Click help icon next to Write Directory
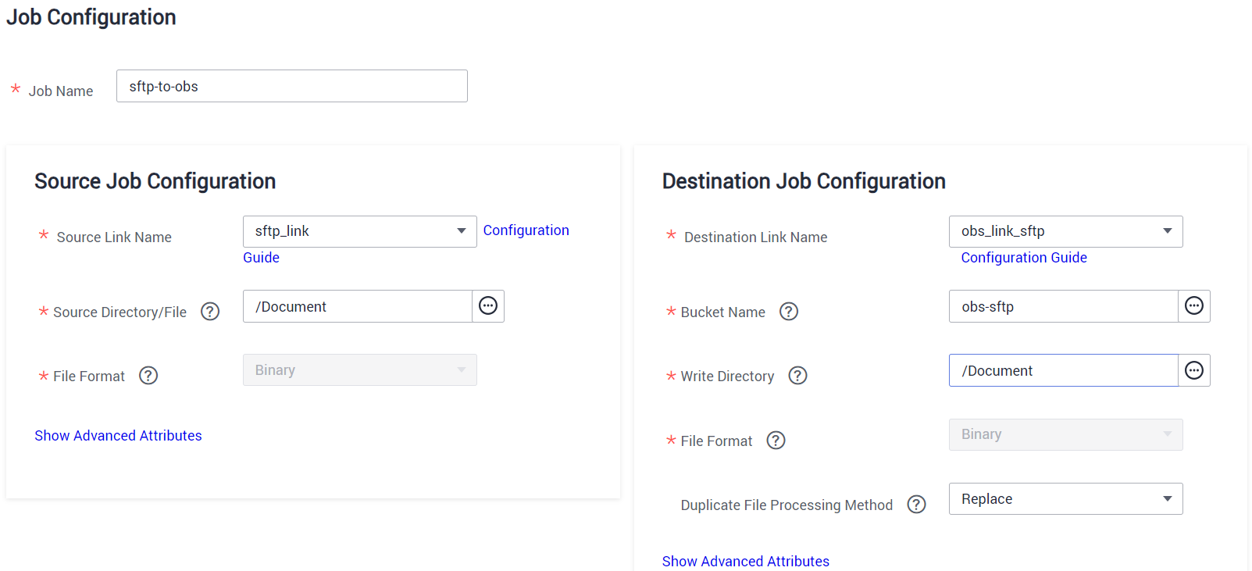Screen dimensions: 1252x571 [797, 376]
